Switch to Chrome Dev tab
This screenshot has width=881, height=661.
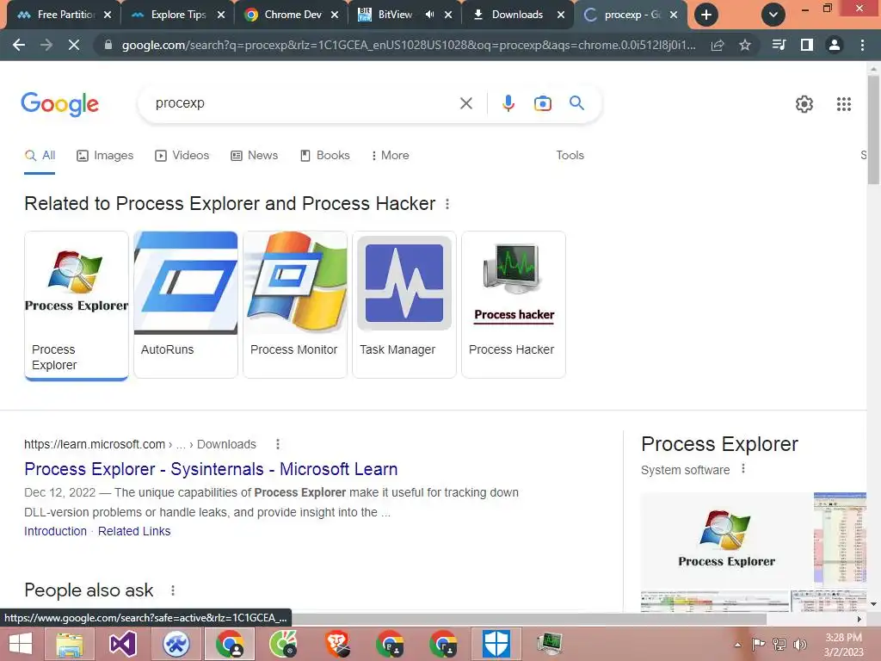291,15
